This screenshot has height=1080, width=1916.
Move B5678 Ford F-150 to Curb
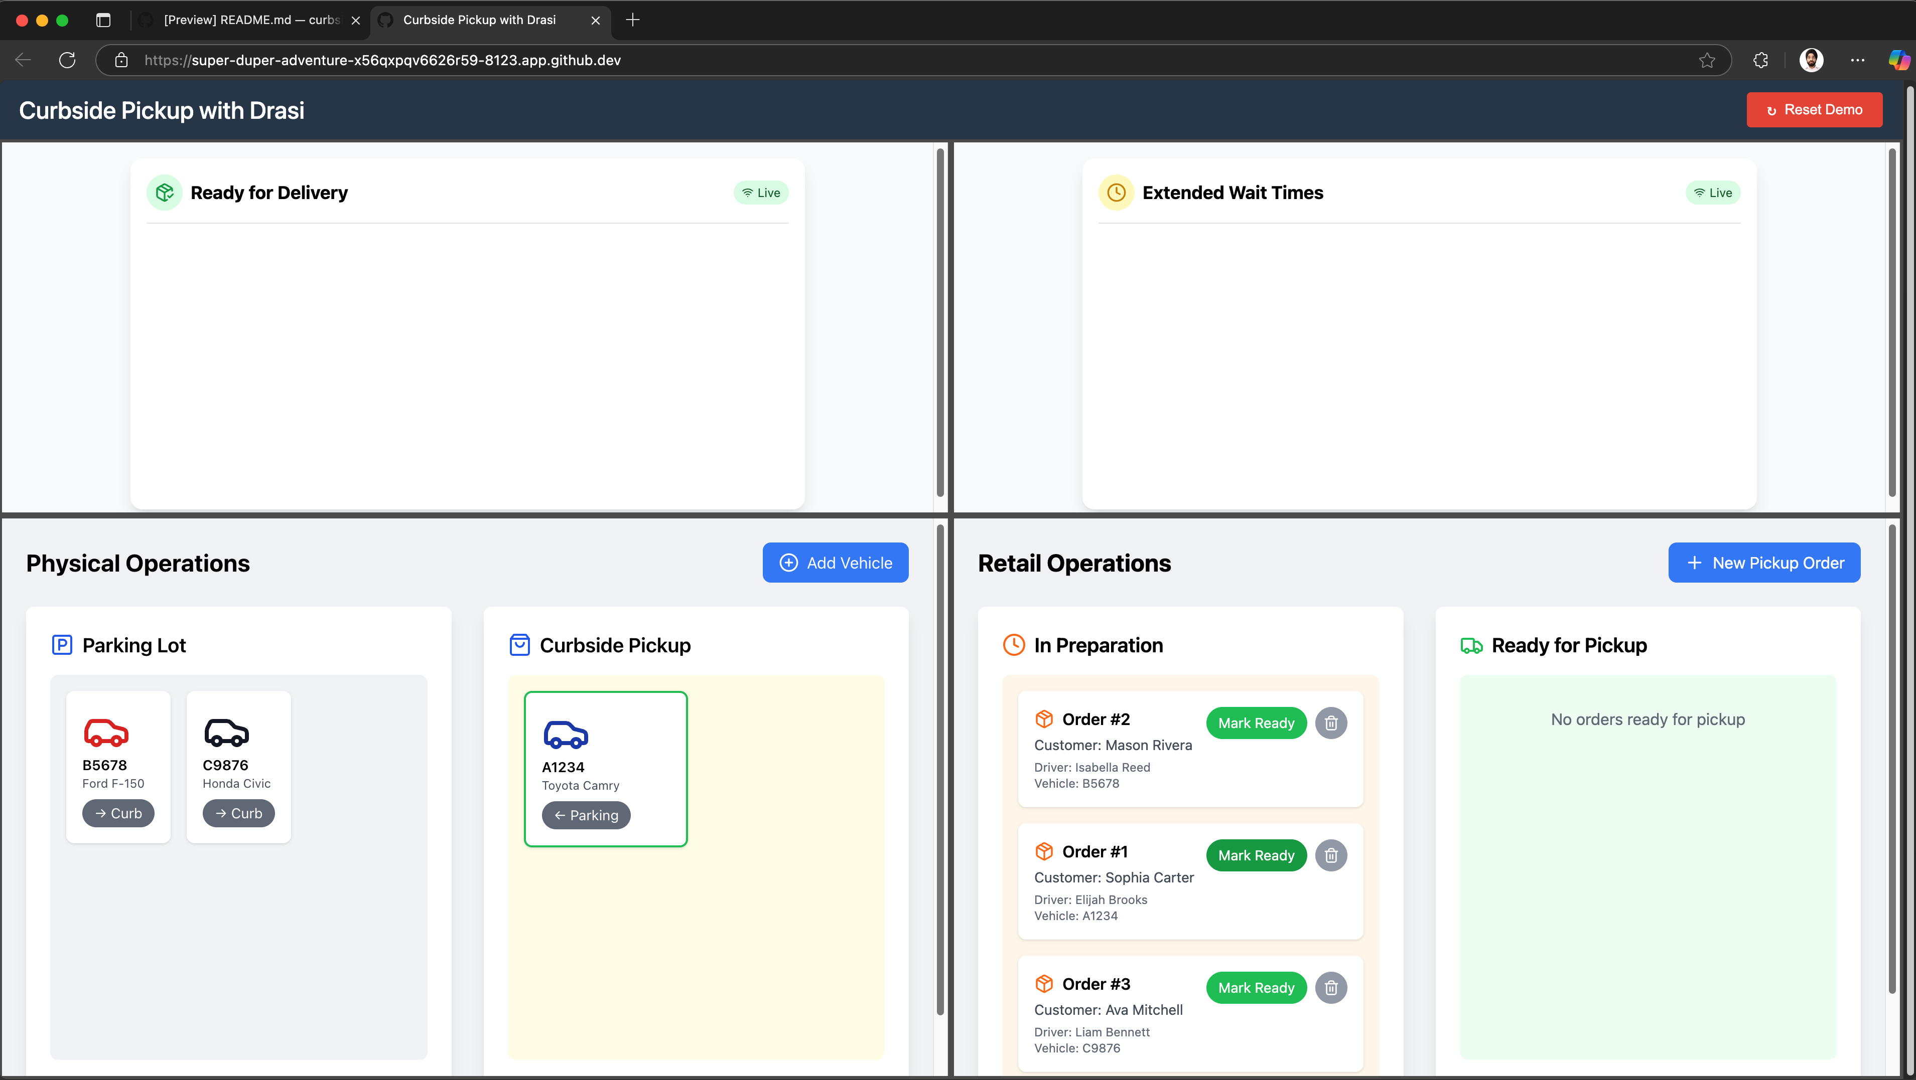coord(118,813)
